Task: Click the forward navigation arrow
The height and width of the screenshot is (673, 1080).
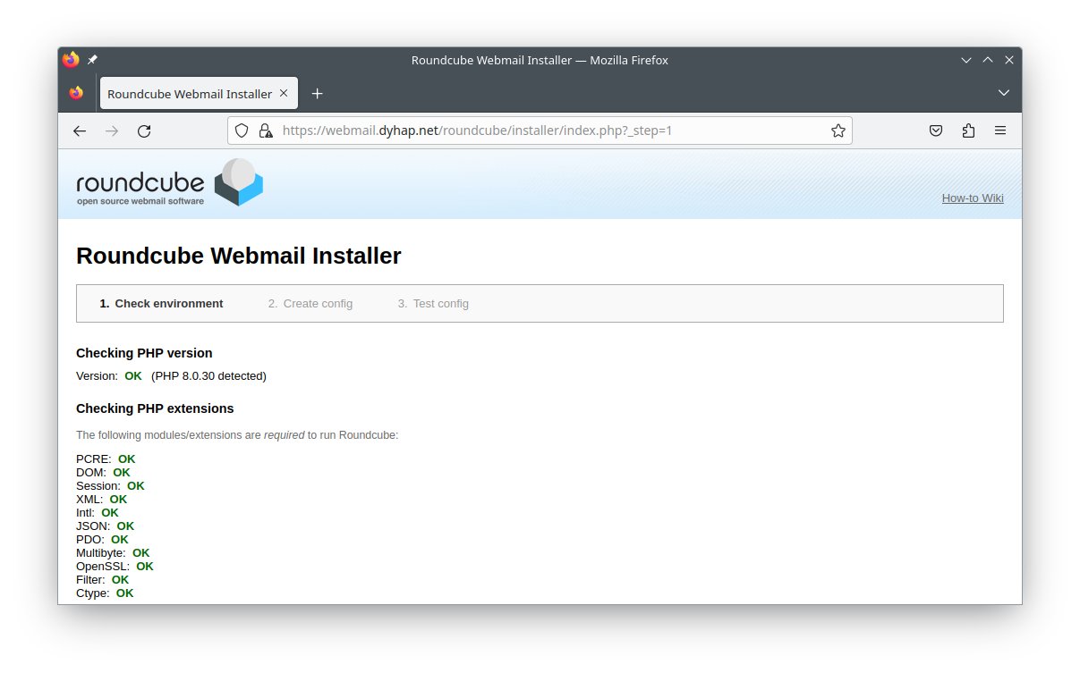Action: pyautogui.click(x=112, y=131)
